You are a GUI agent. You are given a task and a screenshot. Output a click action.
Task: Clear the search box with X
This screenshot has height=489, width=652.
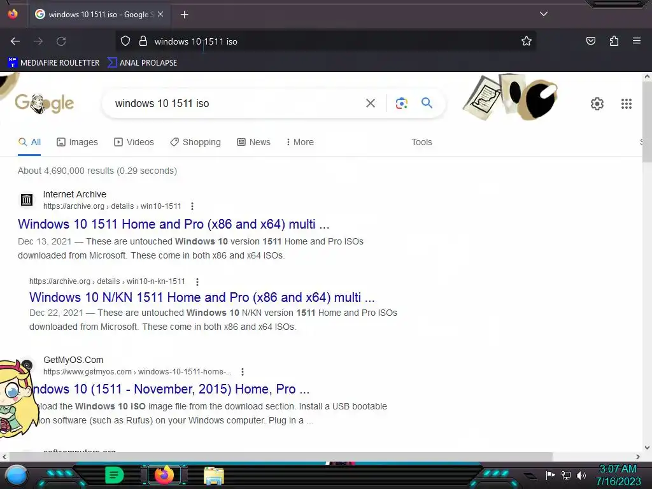pos(371,103)
